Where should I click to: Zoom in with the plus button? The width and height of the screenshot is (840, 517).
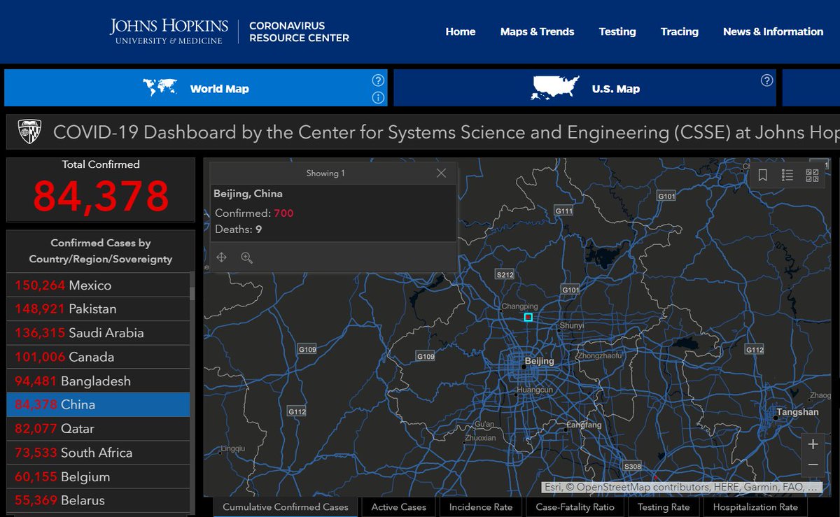[813, 444]
